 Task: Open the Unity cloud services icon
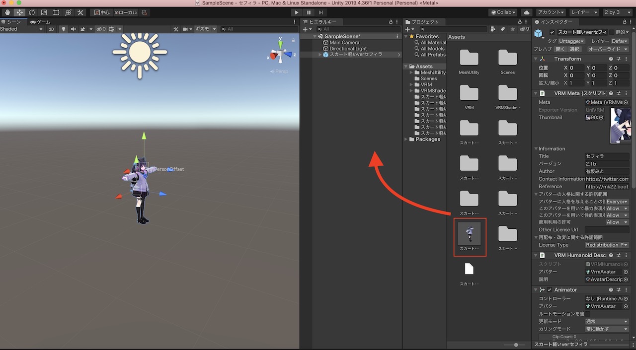click(526, 12)
